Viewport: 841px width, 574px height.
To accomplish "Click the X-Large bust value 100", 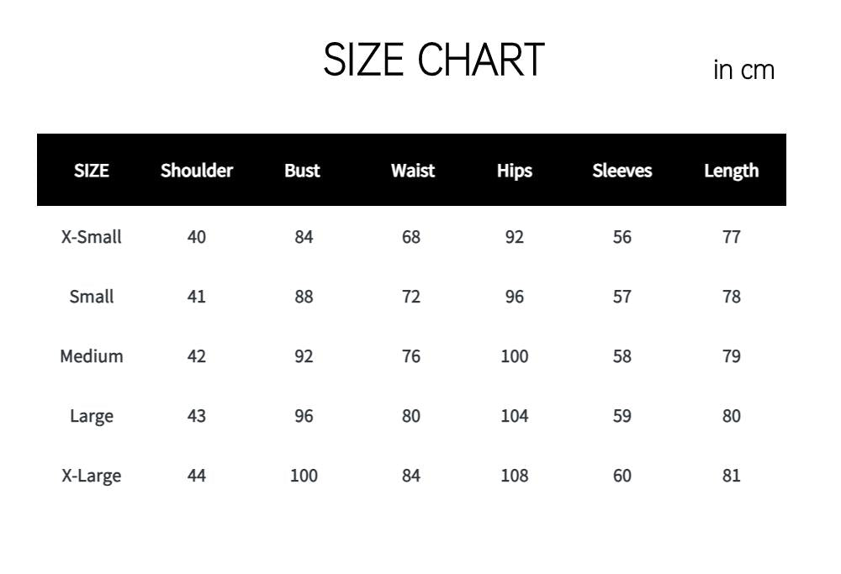I will coord(304,476).
